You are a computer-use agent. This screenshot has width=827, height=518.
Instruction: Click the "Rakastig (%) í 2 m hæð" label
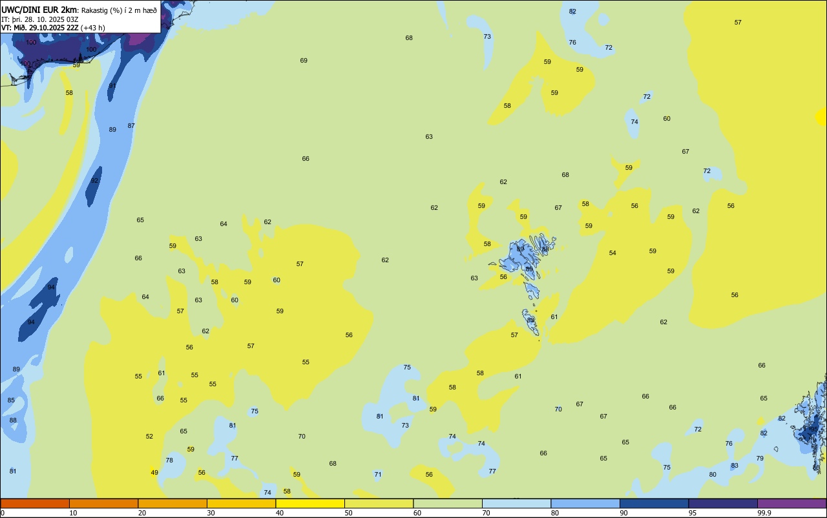(x=119, y=10)
